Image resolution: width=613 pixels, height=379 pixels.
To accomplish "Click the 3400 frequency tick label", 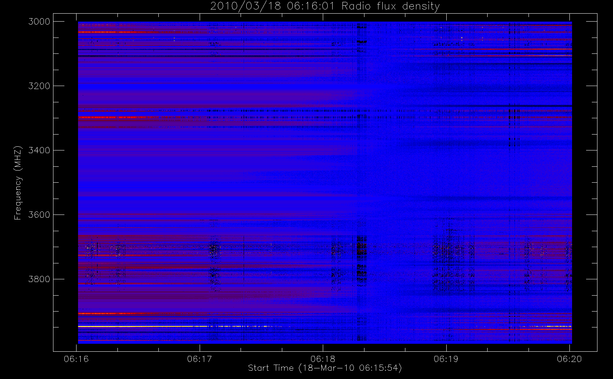I will [39, 150].
